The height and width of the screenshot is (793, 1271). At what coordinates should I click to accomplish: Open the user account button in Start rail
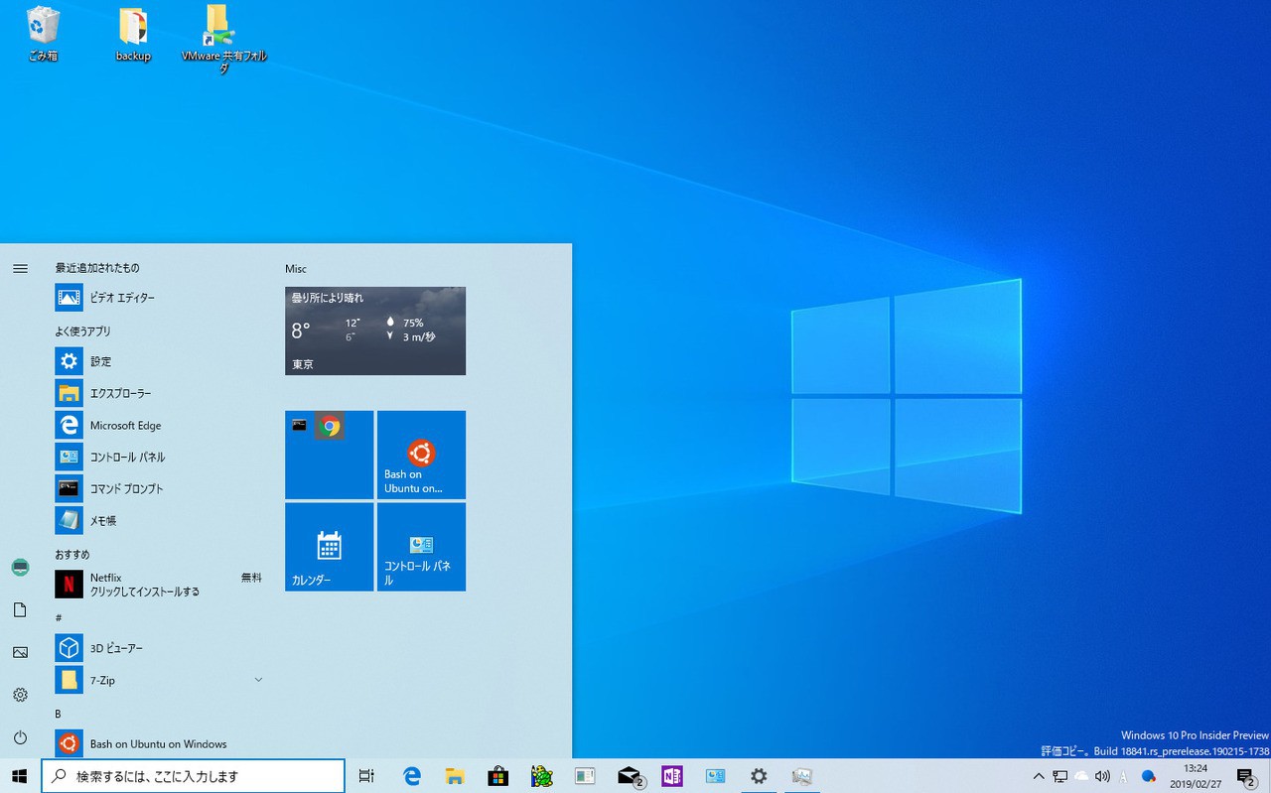click(20, 568)
